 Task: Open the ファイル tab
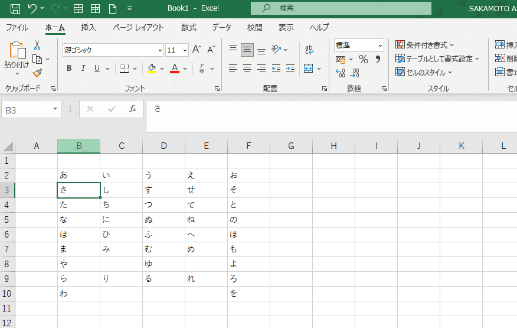(17, 27)
